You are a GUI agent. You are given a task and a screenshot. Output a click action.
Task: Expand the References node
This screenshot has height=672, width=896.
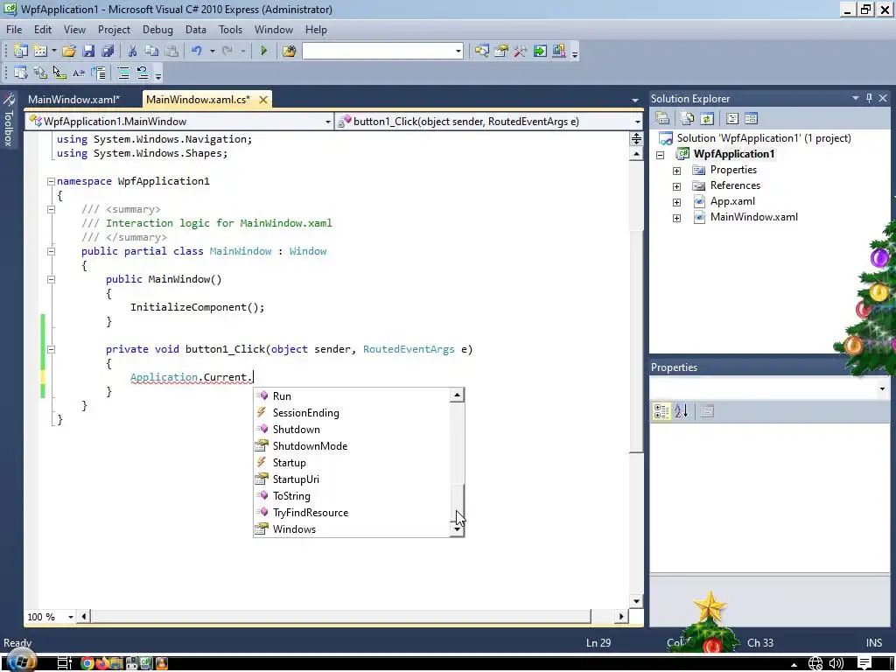(676, 186)
